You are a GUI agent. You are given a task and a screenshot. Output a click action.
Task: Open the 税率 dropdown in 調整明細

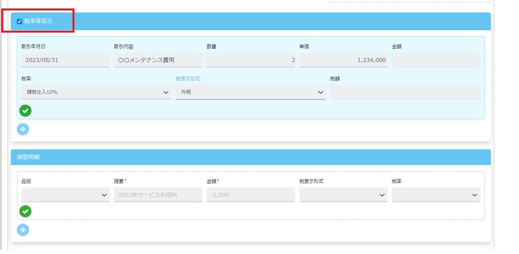436,195
